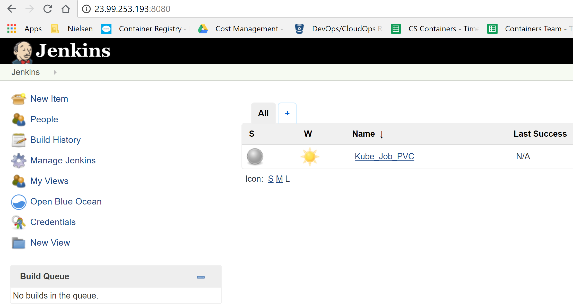Viewport: 573px width, 307px height.
Task: Click the People icon in sidebar
Action: (x=19, y=119)
